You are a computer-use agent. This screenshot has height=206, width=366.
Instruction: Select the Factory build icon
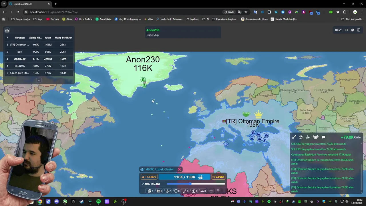(x=158, y=191)
